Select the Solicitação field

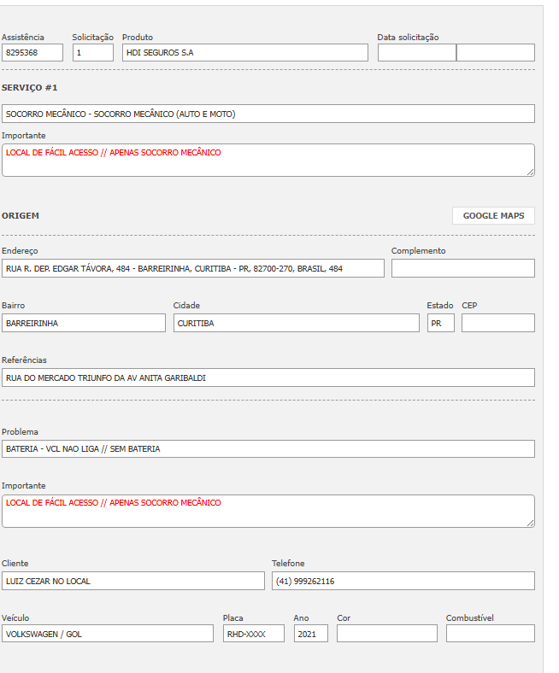click(x=92, y=53)
